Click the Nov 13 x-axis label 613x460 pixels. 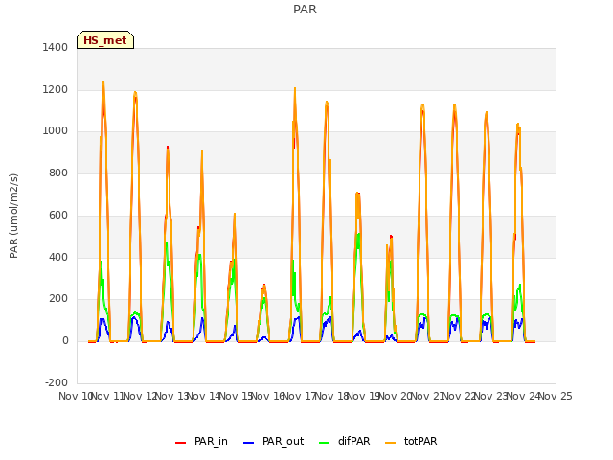point(172,396)
